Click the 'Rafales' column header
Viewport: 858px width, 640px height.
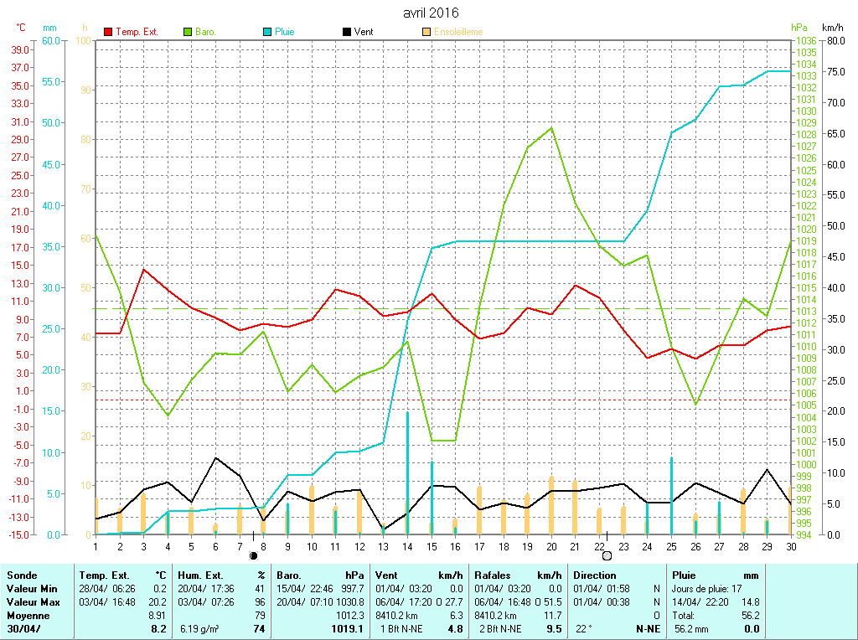click(493, 575)
